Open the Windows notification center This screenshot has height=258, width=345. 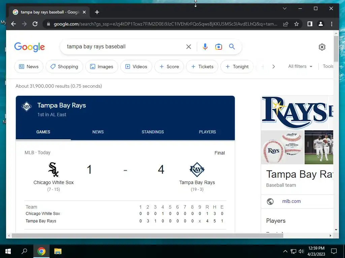[x=334, y=251]
